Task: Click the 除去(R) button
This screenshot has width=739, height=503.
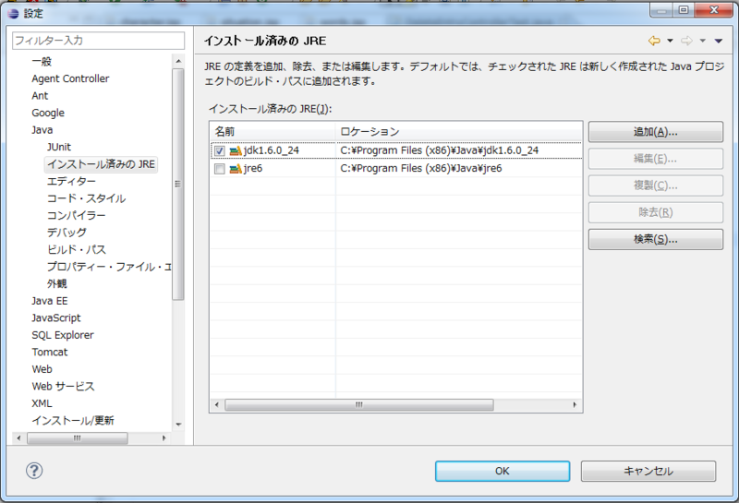Action: tap(656, 212)
